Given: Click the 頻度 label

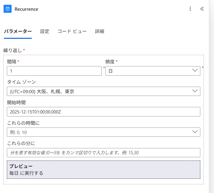Looking at the screenshot, I should coord(110,62).
